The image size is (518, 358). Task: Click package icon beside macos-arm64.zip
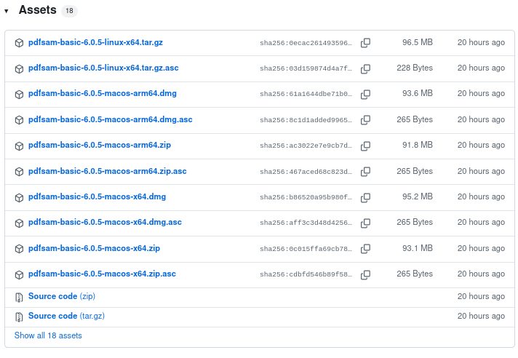pyautogui.click(x=19, y=146)
